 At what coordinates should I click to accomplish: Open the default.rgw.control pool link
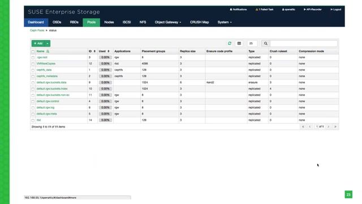pyautogui.click(x=48, y=101)
